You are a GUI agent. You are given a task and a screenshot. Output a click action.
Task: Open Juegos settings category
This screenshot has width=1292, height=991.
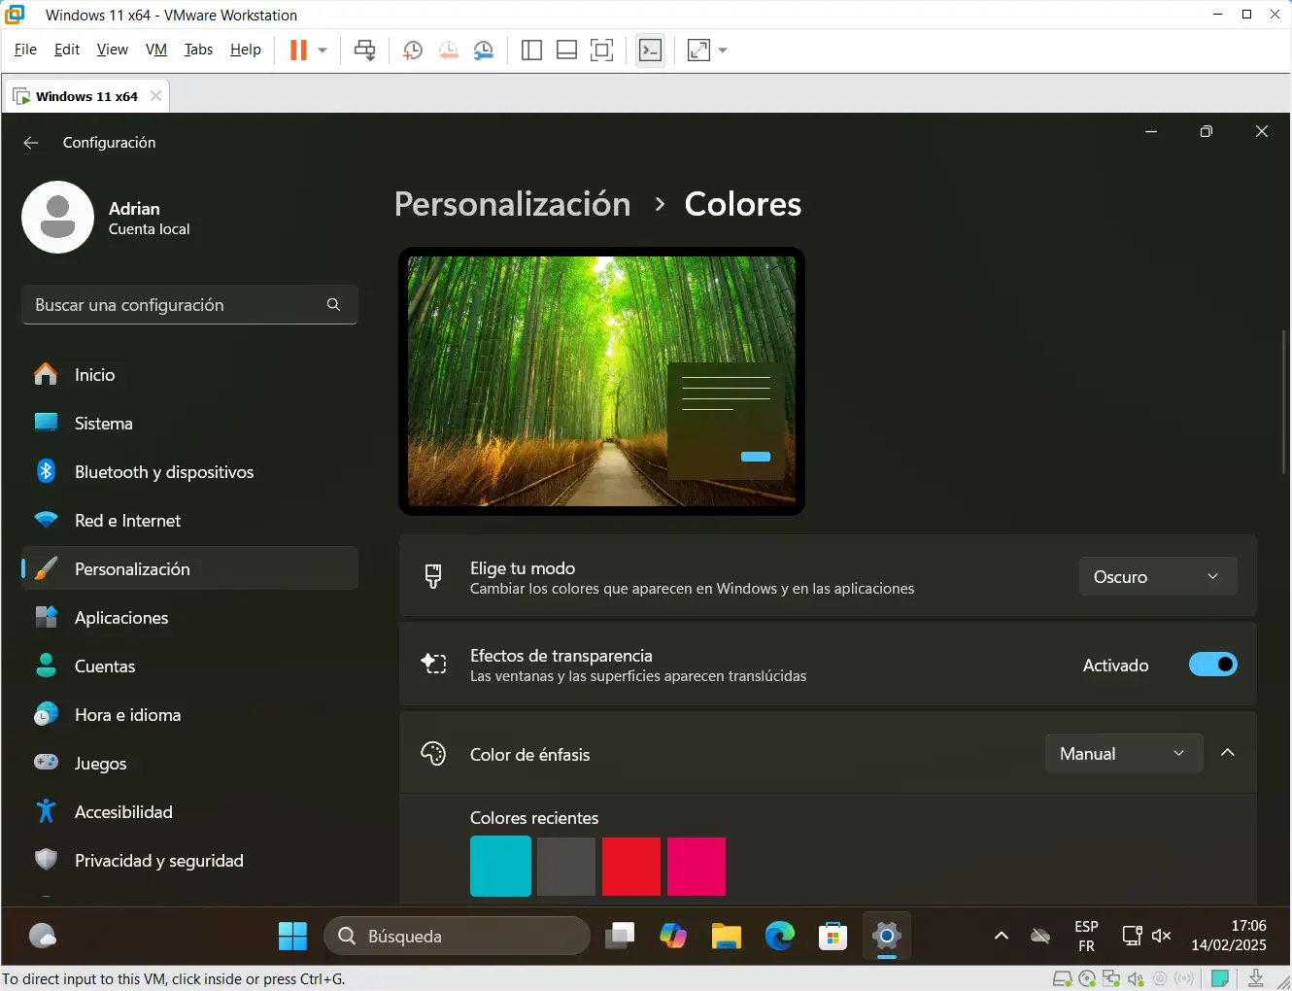coord(189,764)
